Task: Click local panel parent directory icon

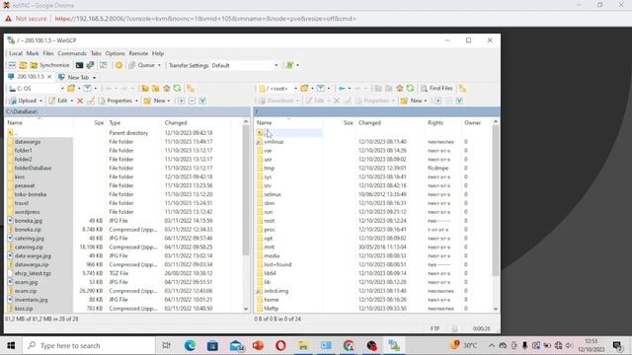Action: click(145, 89)
